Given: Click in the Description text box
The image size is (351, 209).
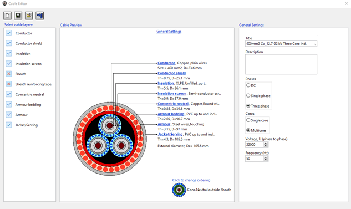Looking at the screenshot, I should pyautogui.click(x=281, y=64).
